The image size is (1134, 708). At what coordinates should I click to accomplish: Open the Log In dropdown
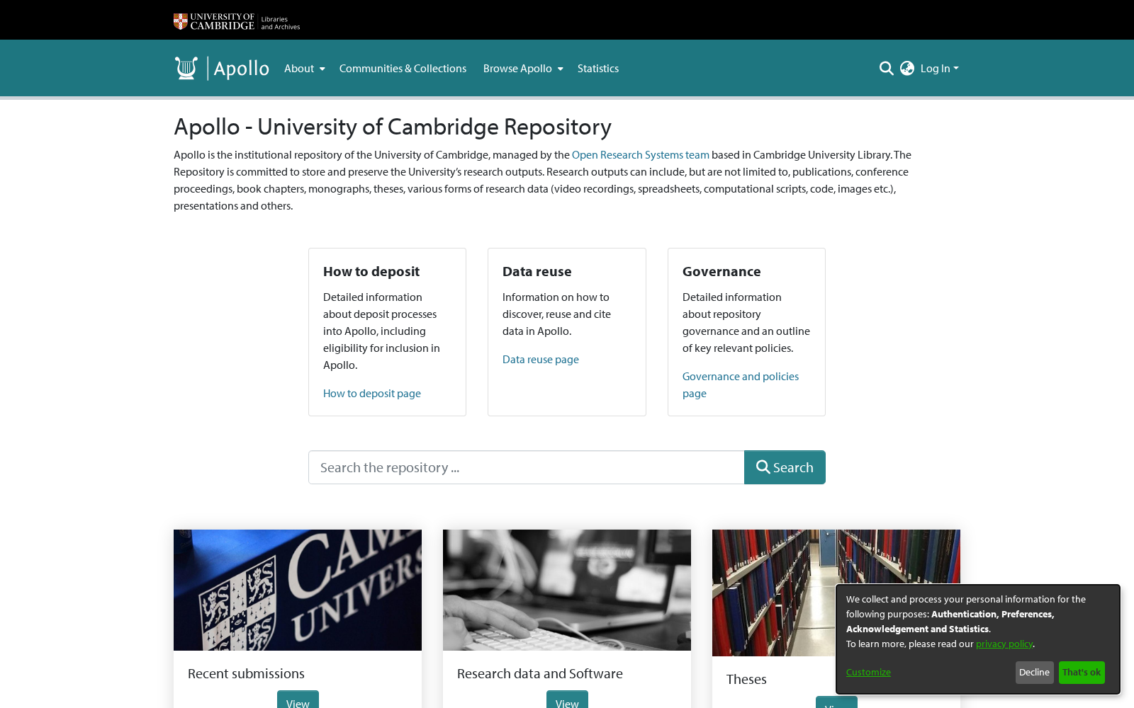[940, 69]
